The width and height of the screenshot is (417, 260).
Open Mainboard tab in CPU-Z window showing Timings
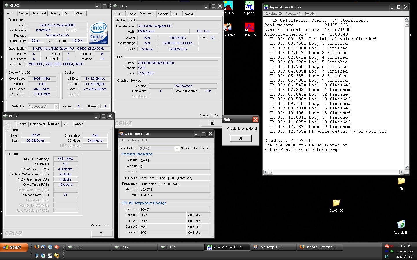(x=38, y=124)
